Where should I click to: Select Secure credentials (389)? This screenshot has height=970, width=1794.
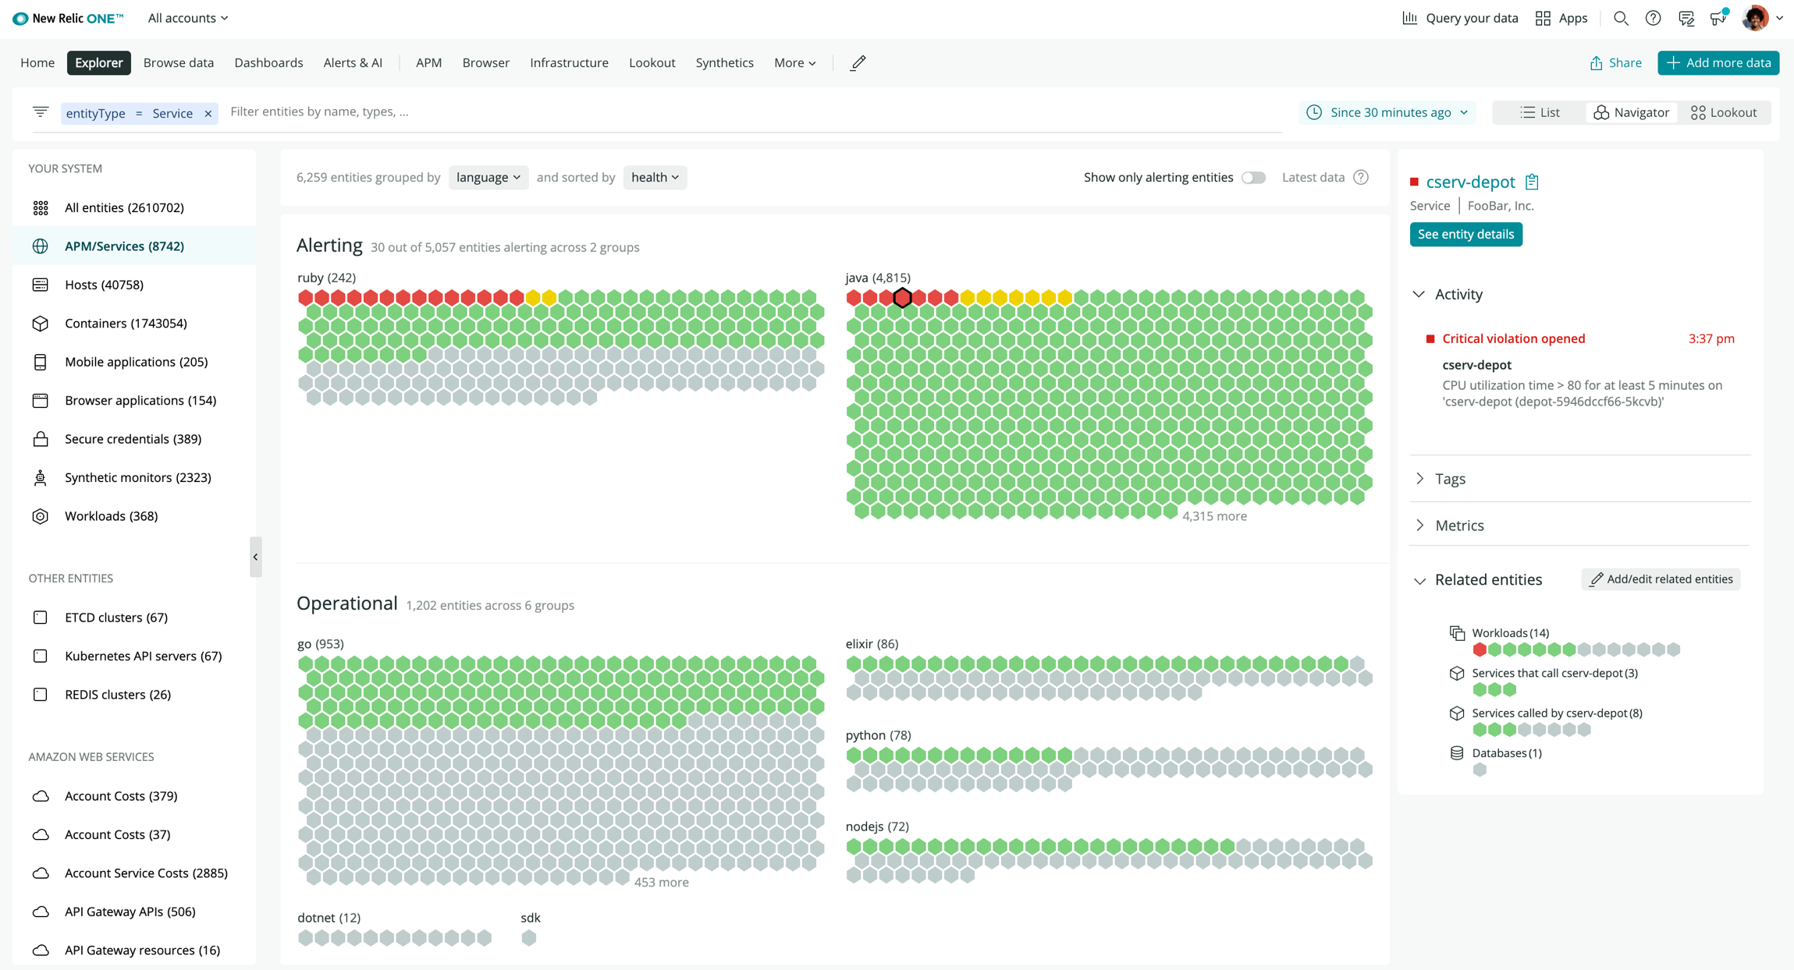click(134, 439)
